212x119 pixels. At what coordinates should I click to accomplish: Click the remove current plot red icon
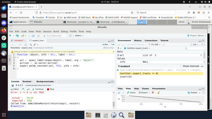[x=153, y=93]
